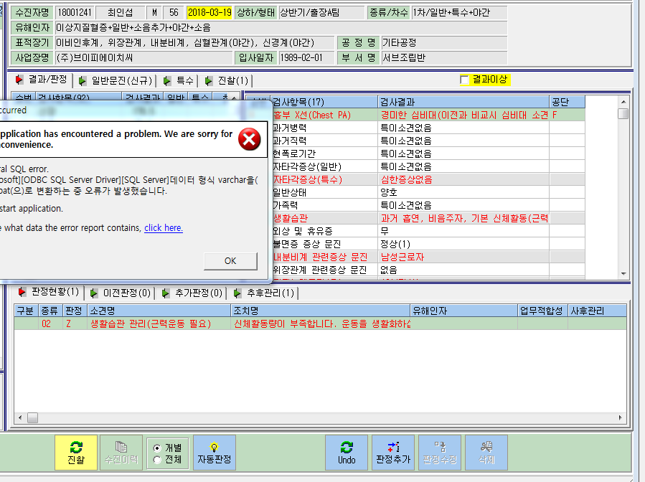The image size is (645, 482).
Task: Click the red error X icon
Action: [249, 139]
